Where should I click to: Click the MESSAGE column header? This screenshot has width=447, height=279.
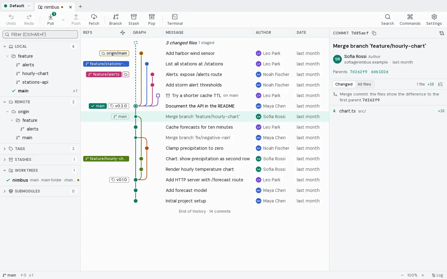174,33
